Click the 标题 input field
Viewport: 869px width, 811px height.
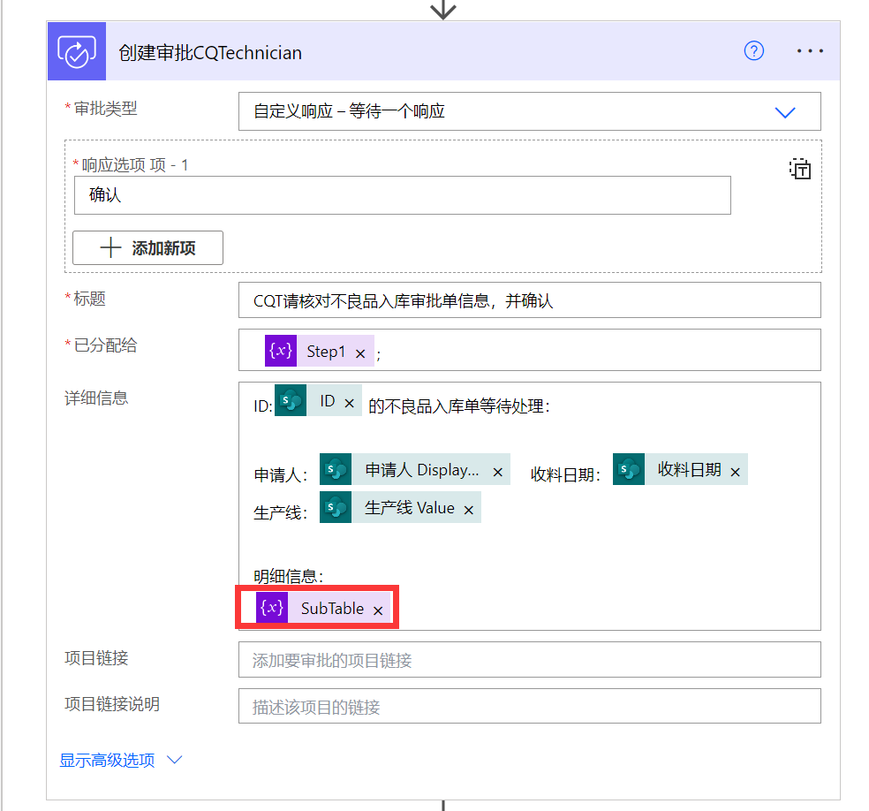point(529,299)
